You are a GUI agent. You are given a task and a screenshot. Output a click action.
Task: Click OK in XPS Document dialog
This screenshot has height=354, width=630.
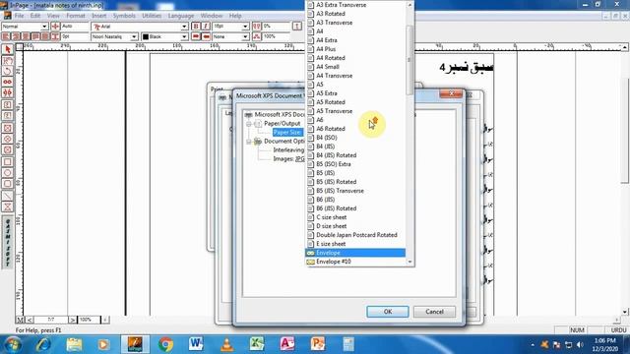pos(388,312)
